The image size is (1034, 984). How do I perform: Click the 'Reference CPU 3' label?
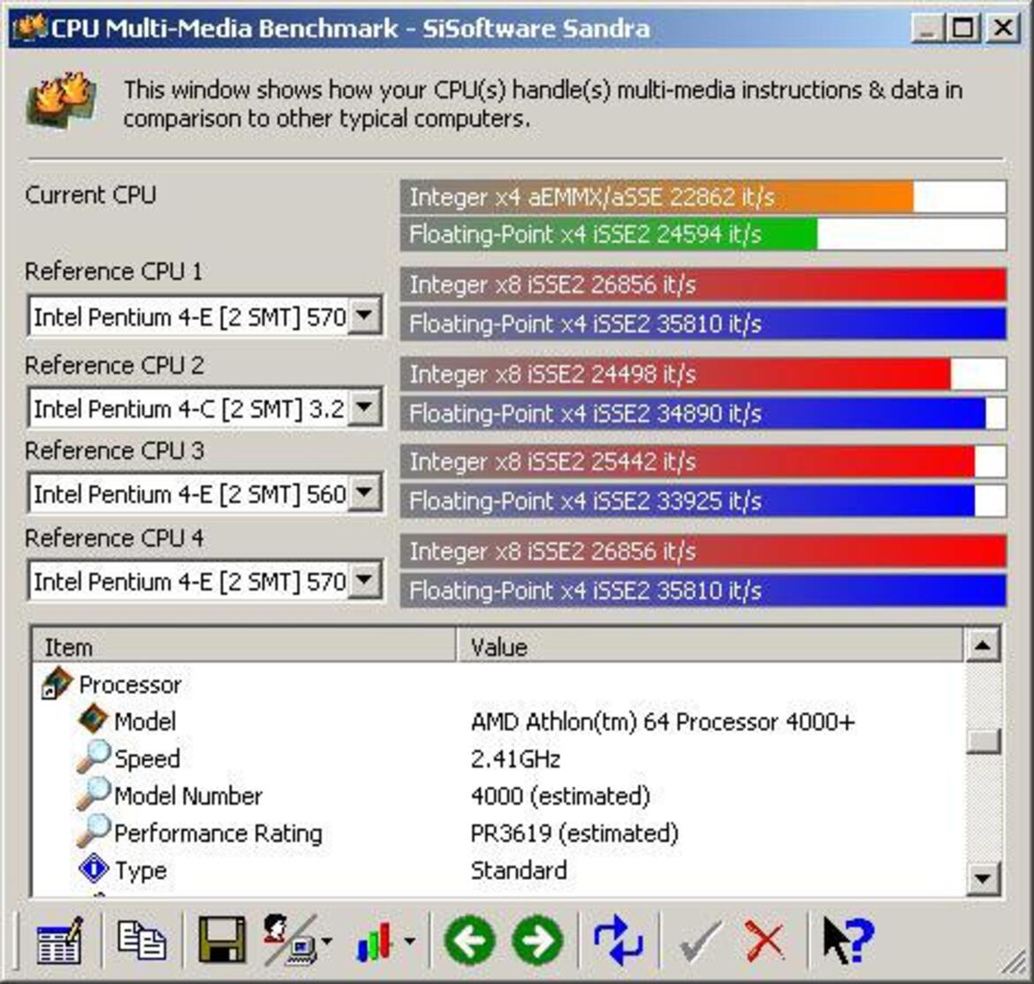coord(114,451)
